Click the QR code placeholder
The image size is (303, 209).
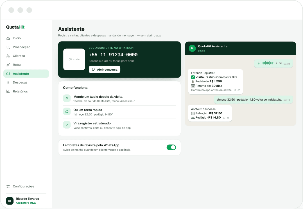74,59
